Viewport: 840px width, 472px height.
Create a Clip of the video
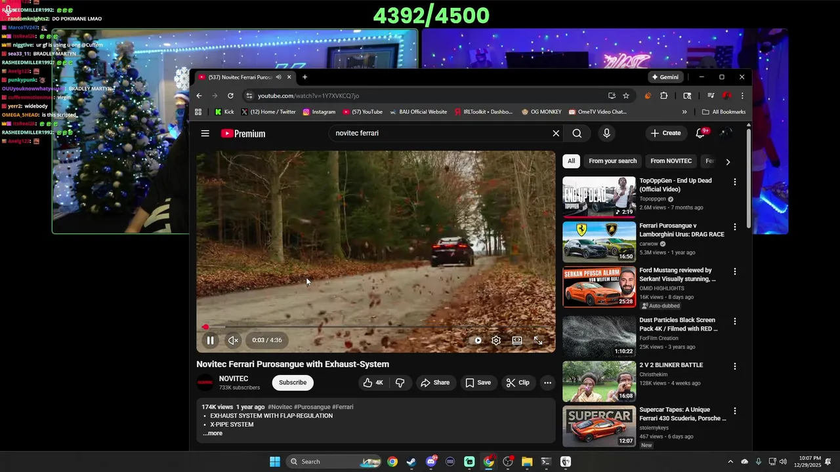[518, 383]
